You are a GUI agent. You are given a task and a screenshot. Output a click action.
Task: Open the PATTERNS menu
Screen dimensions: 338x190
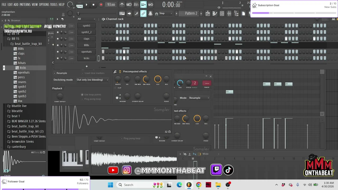(x=25, y=4)
